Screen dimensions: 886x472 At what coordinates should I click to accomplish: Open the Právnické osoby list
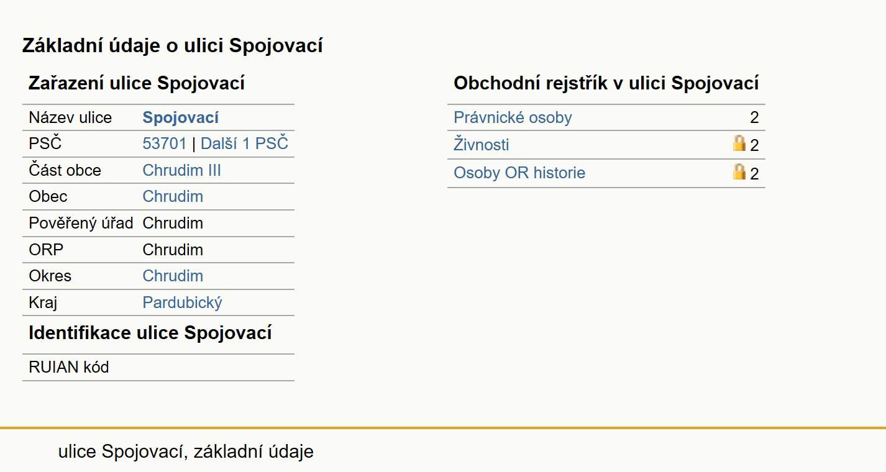click(513, 117)
